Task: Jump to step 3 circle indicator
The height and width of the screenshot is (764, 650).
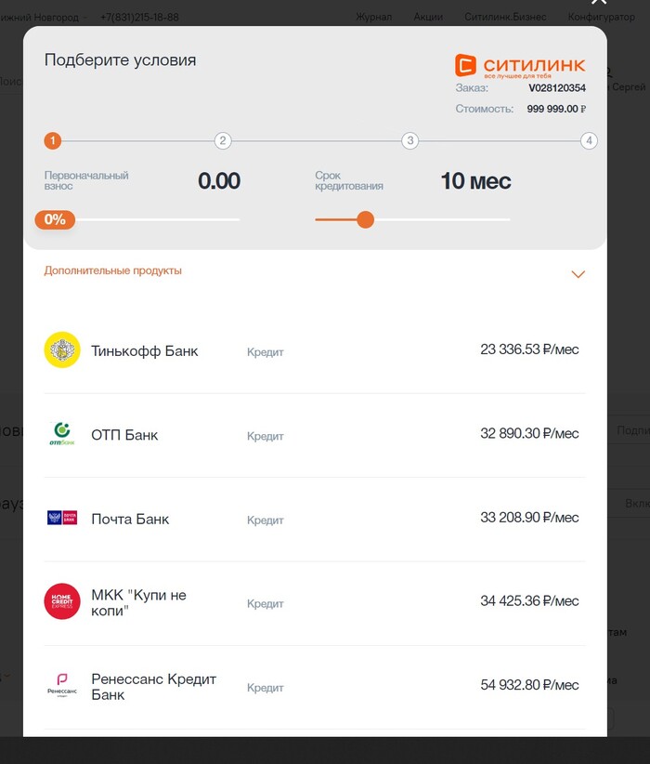Action: (x=409, y=141)
